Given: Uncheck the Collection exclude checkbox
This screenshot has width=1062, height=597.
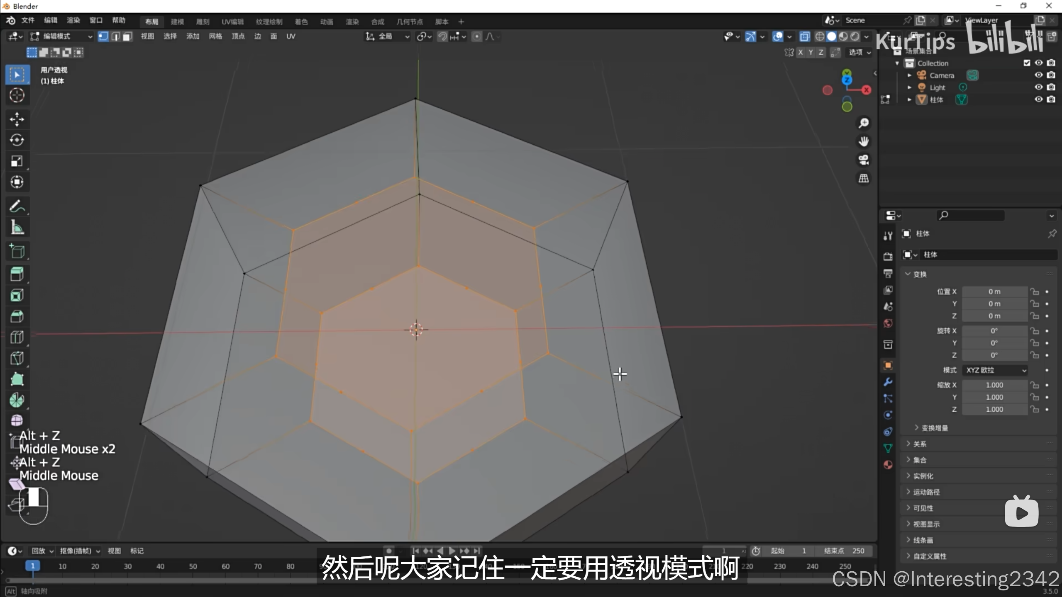Looking at the screenshot, I should point(1027,63).
